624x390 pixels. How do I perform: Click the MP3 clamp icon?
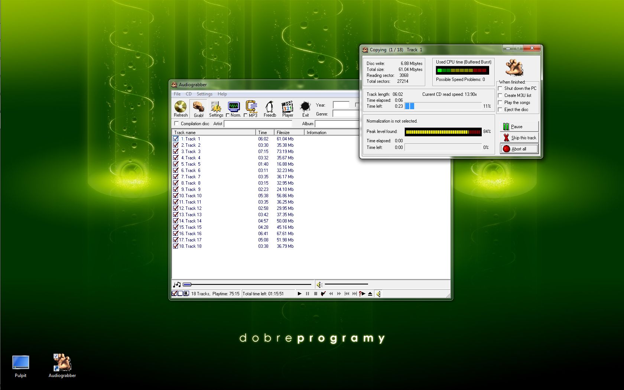(x=251, y=106)
